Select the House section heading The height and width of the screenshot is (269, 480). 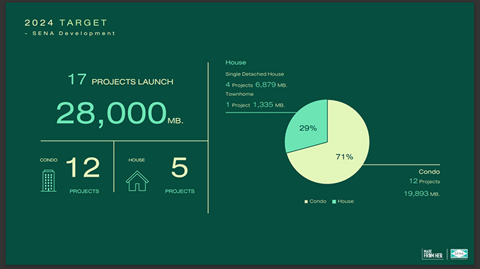click(236, 63)
